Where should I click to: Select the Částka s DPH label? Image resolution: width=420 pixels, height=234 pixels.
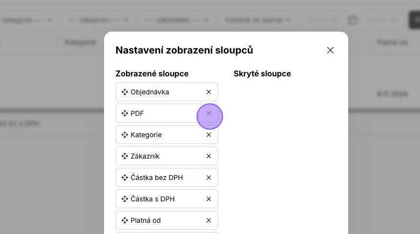[153, 199]
